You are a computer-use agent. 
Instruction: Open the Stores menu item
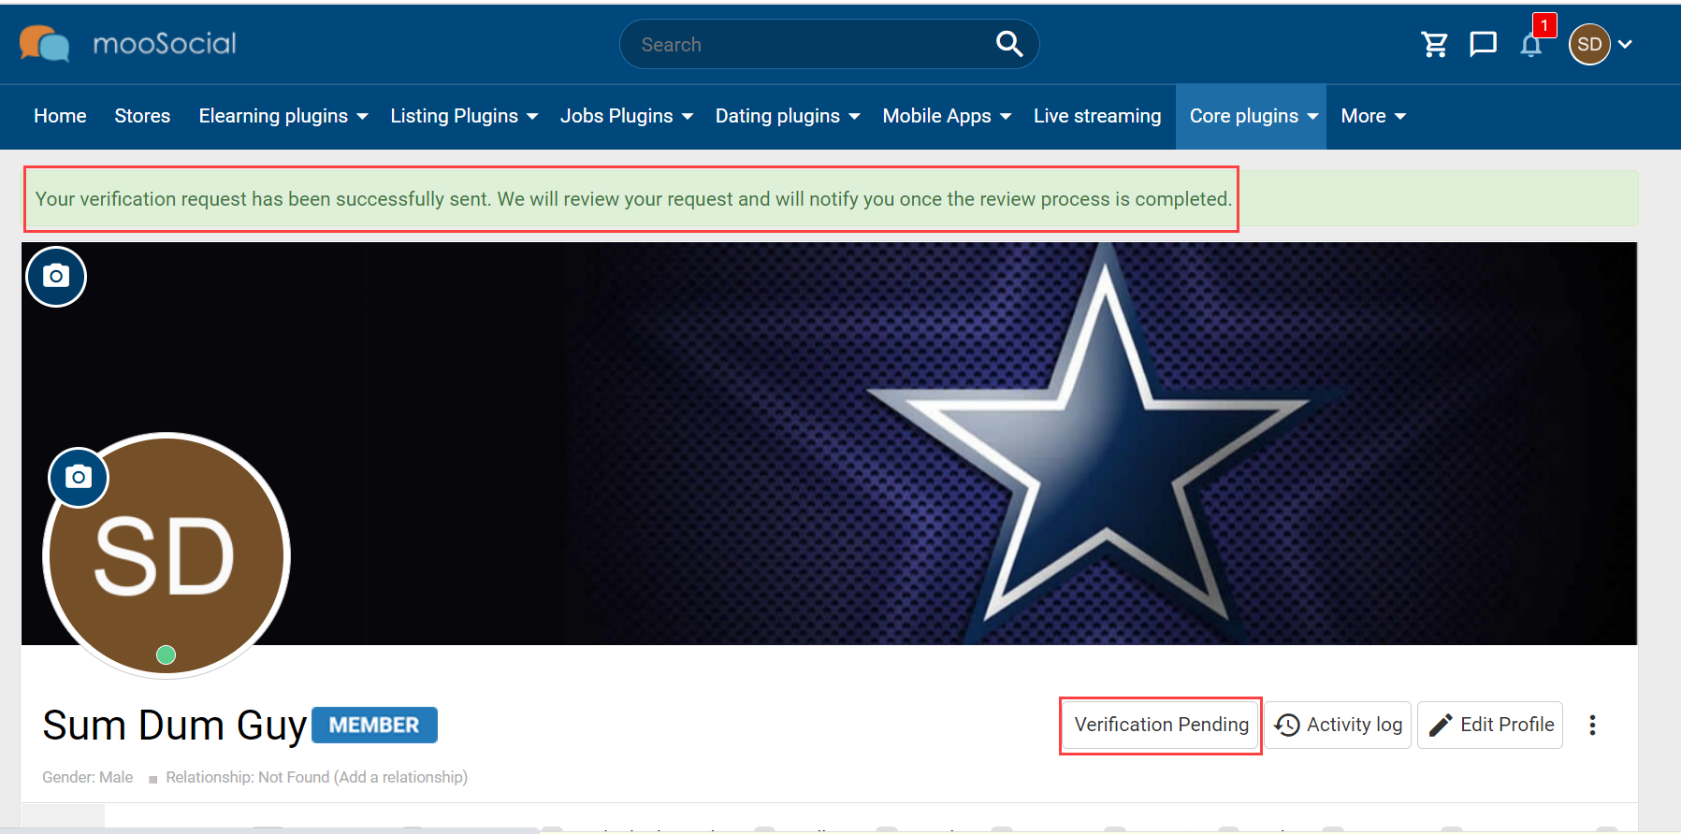click(x=142, y=116)
